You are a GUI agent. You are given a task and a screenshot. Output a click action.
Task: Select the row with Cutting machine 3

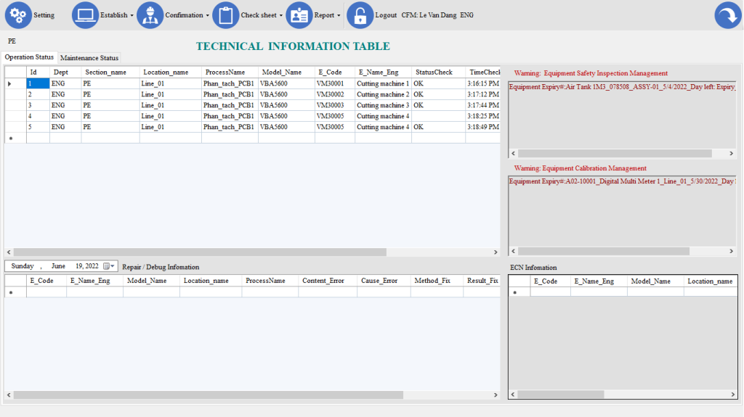[382, 105]
